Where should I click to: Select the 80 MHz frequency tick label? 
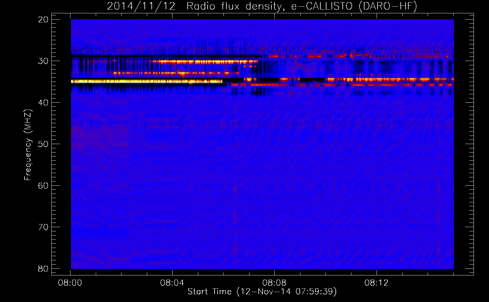click(44, 268)
